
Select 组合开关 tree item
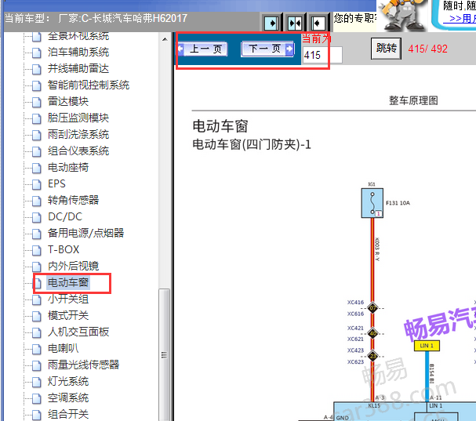click(x=68, y=414)
